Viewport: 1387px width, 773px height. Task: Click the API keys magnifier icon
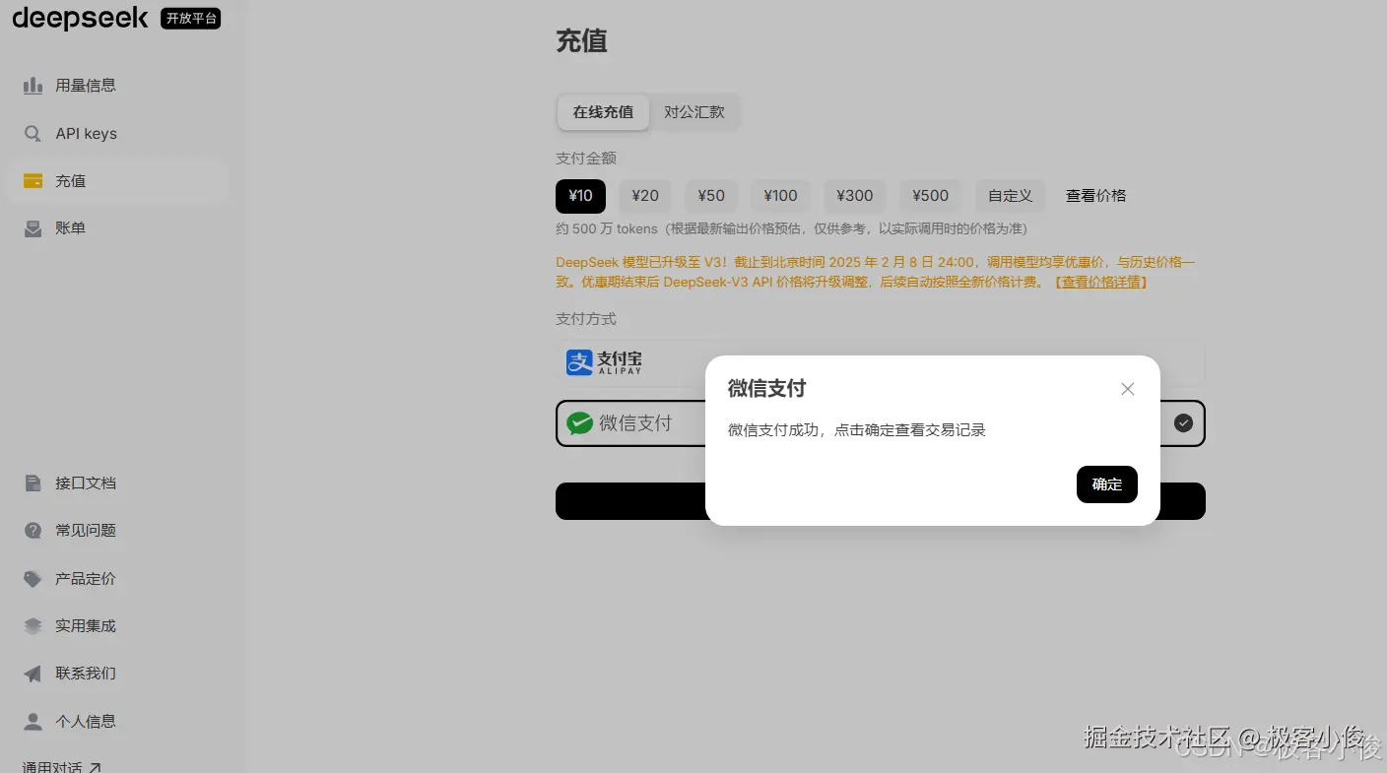click(x=33, y=134)
